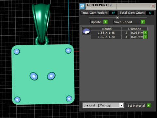Click green arrow next to Update
This screenshot has height=118, width=157.
click(106, 22)
